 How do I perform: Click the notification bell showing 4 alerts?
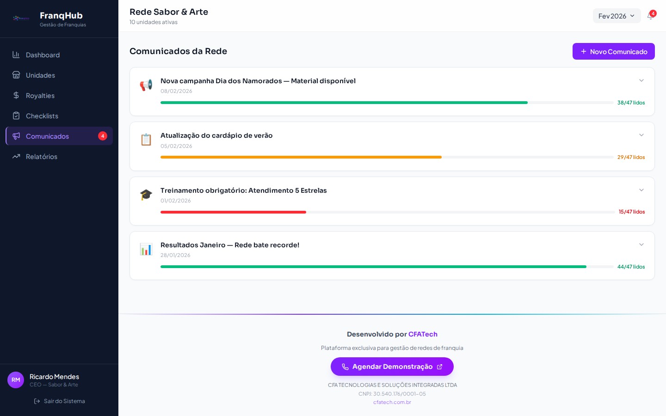[651, 16]
